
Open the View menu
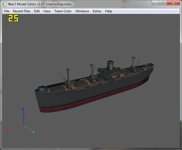[47, 11]
